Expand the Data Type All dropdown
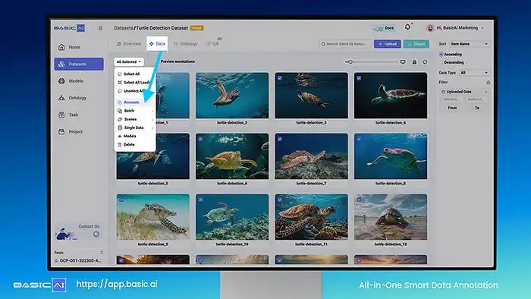 coord(474,73)
